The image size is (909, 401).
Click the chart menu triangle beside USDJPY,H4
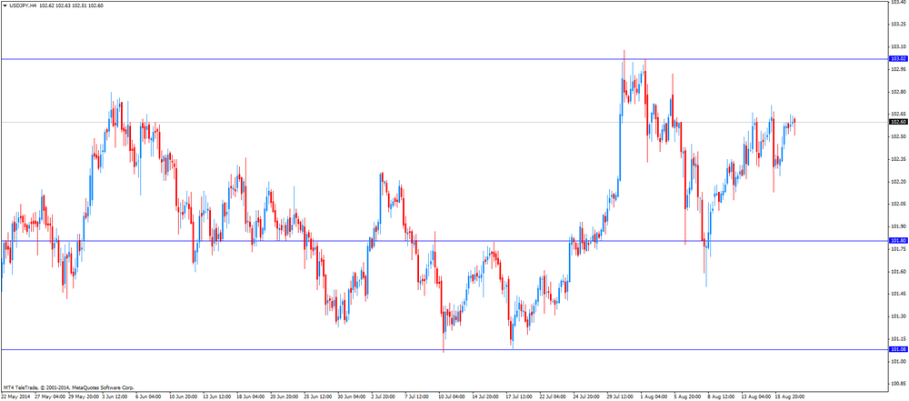point(5,5)
